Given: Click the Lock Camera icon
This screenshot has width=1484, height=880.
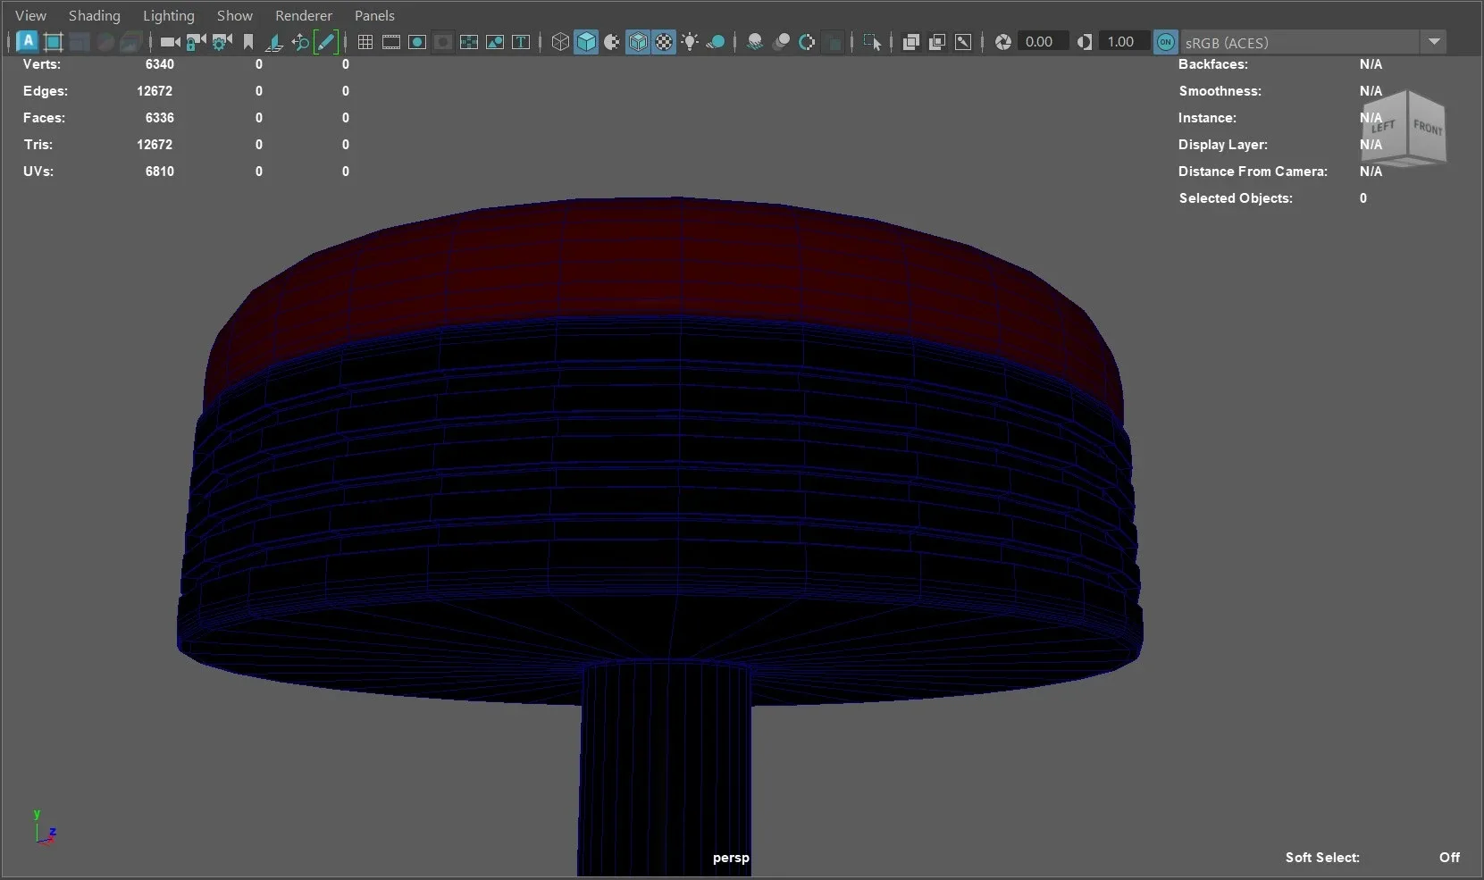Looking at the screenshot, I should pyautogui.click(x=196, y=42).
